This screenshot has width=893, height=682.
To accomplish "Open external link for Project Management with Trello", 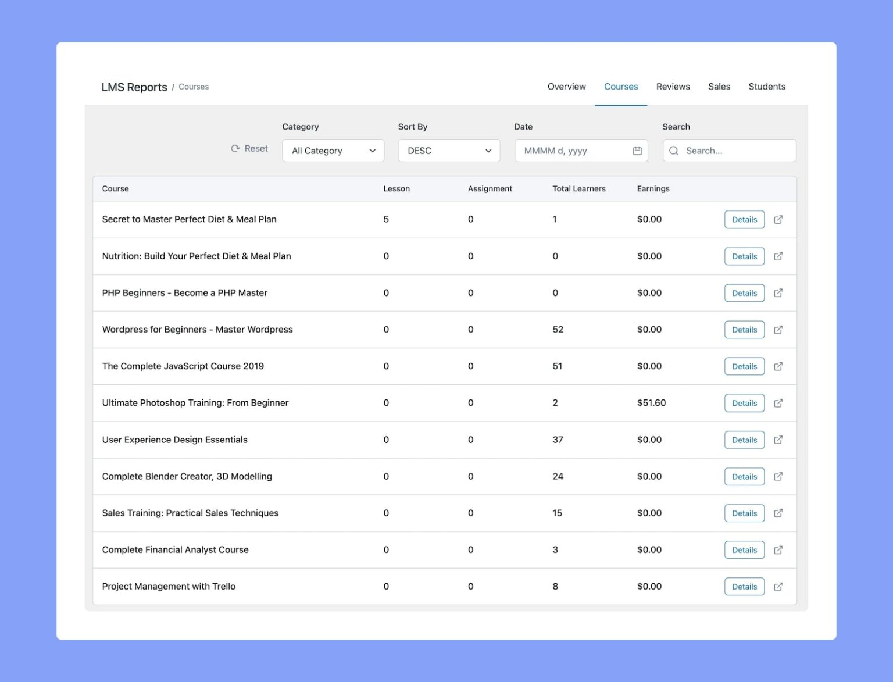I will (778, 587).
